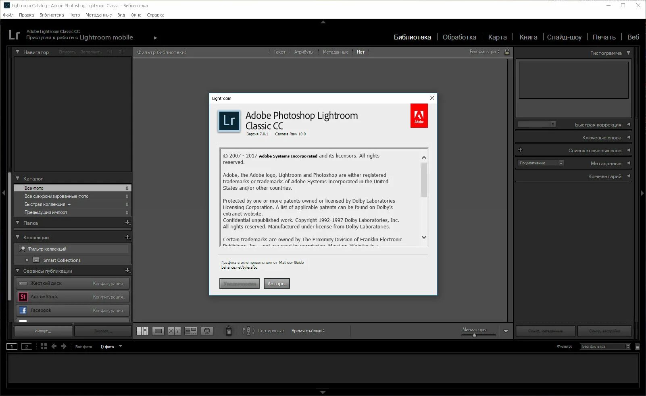Click the Жесткий диск drive icon

(x=23, y=283)
